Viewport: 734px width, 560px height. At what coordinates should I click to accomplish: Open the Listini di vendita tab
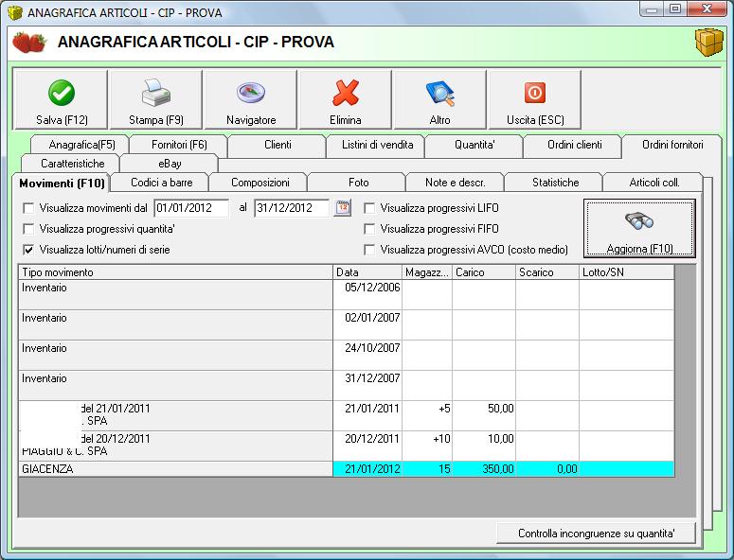pyautogui.click(x=377, y=145)
